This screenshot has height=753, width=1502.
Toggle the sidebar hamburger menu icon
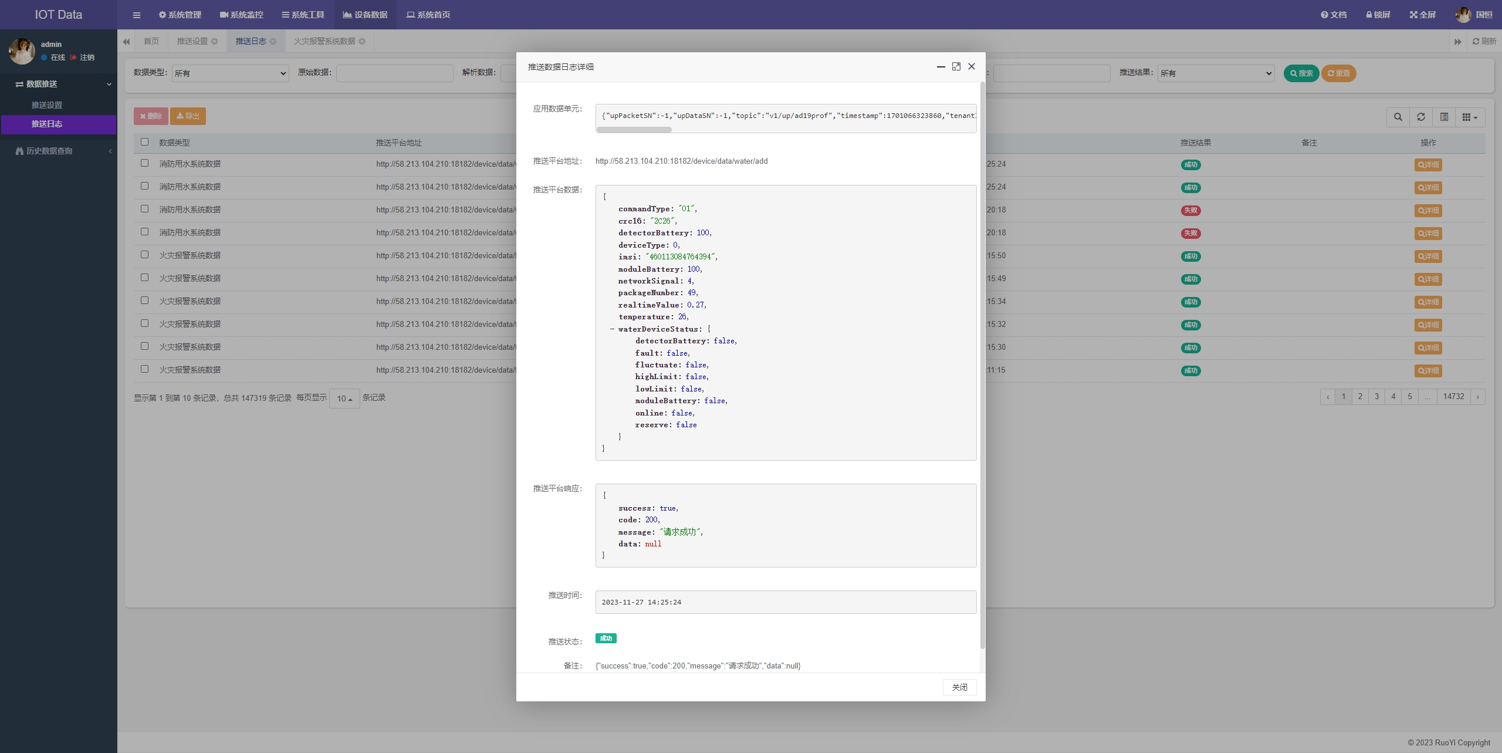137,15
